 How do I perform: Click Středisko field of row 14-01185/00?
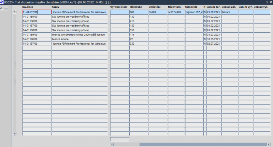[139, 17]
